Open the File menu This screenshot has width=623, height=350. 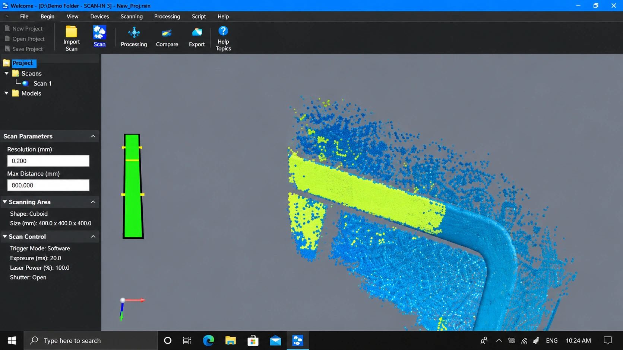pyautogui.click(x=24, y=16)
